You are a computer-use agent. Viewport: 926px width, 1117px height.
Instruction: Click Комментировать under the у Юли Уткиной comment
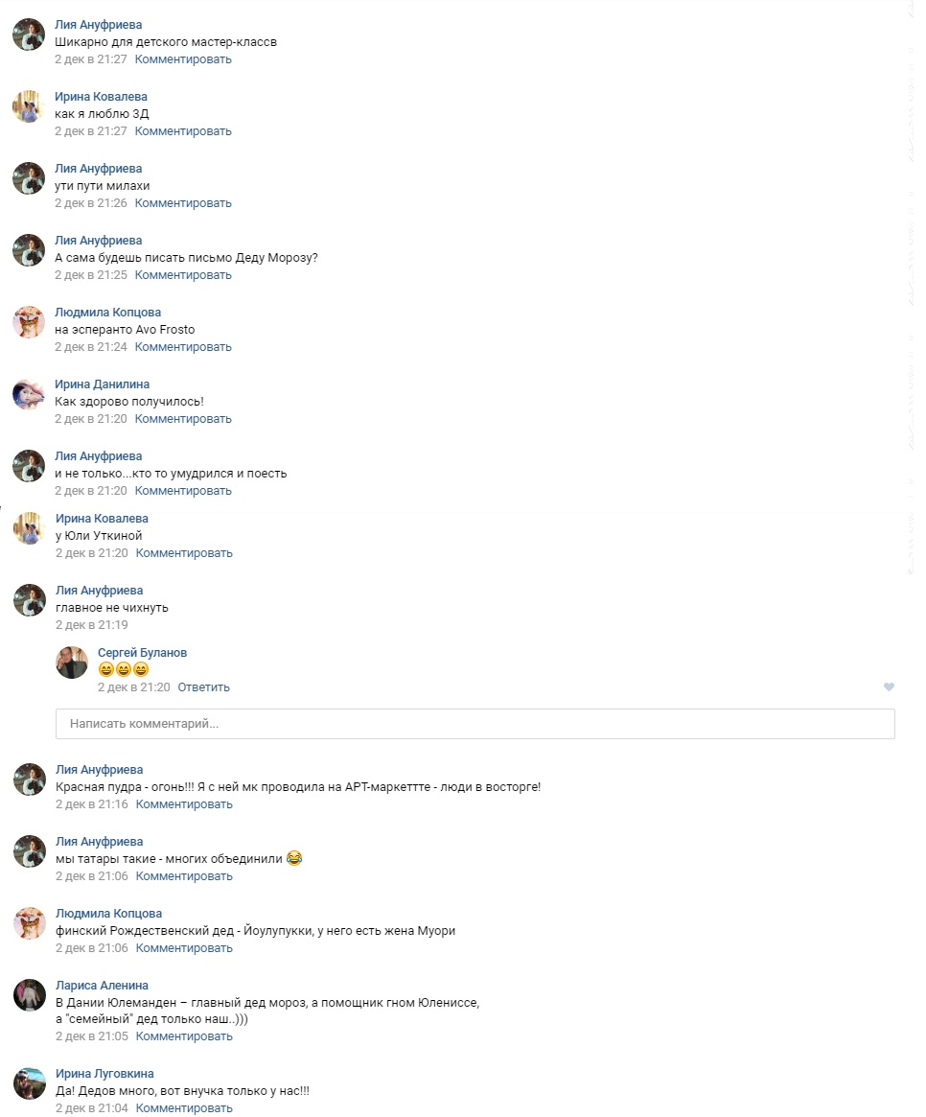(x=184, y=553)
